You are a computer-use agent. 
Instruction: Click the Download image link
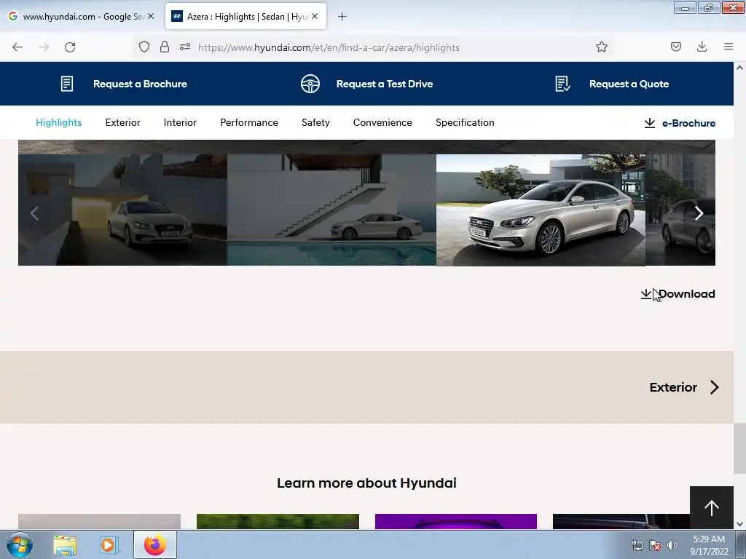click(678, 294)
